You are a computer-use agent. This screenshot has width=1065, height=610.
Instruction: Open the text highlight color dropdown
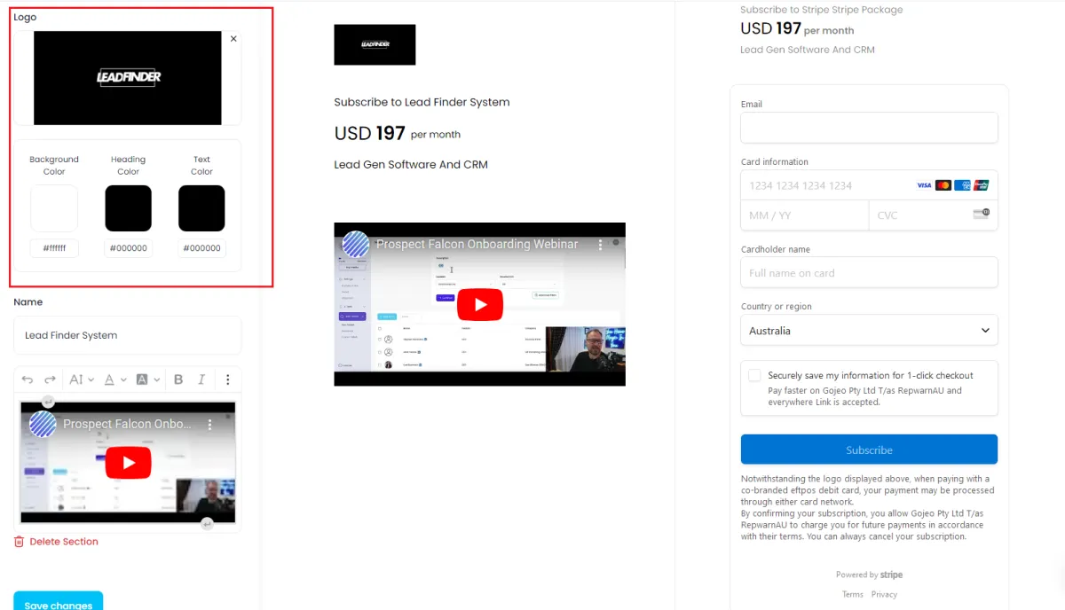pyautogui.click(x=148, y=379)
